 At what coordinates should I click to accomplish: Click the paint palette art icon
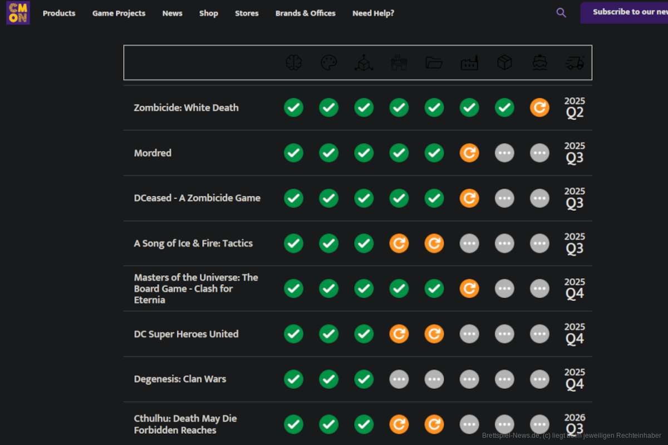click(x=329, y=63)
